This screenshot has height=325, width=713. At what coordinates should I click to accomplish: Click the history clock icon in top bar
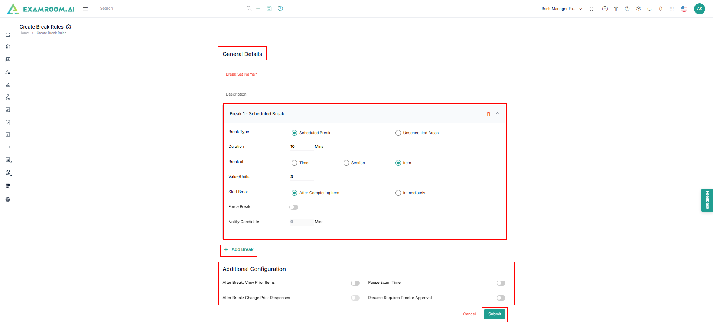pos(280,9)
